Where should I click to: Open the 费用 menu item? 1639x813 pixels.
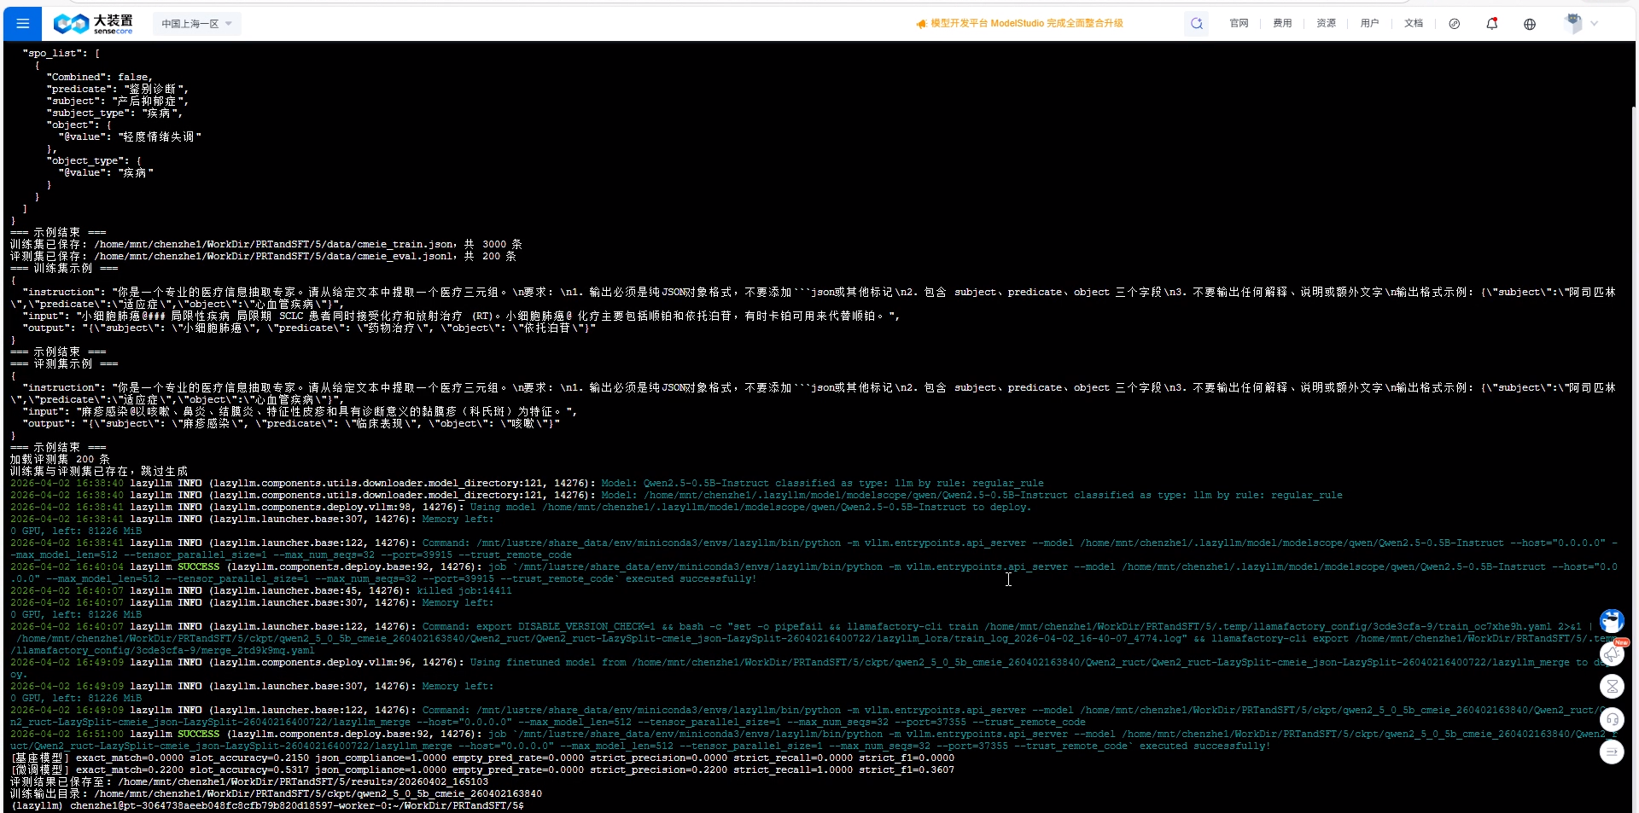(x=1282, y=24)
